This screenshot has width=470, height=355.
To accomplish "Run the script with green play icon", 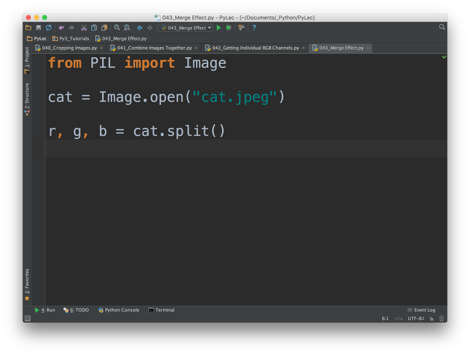I will 219,28.
